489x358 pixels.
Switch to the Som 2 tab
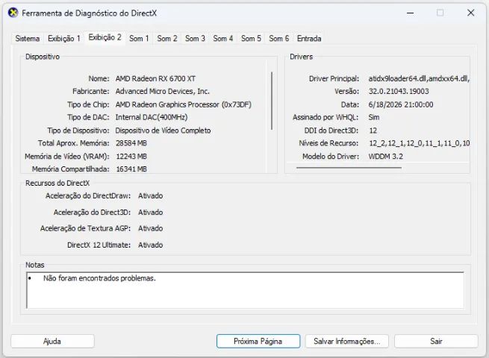[x=167, y=39]
